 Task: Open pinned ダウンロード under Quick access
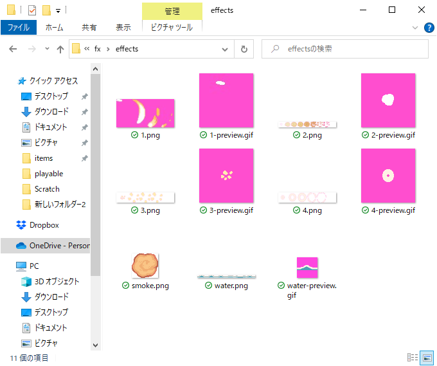(51, 111)
